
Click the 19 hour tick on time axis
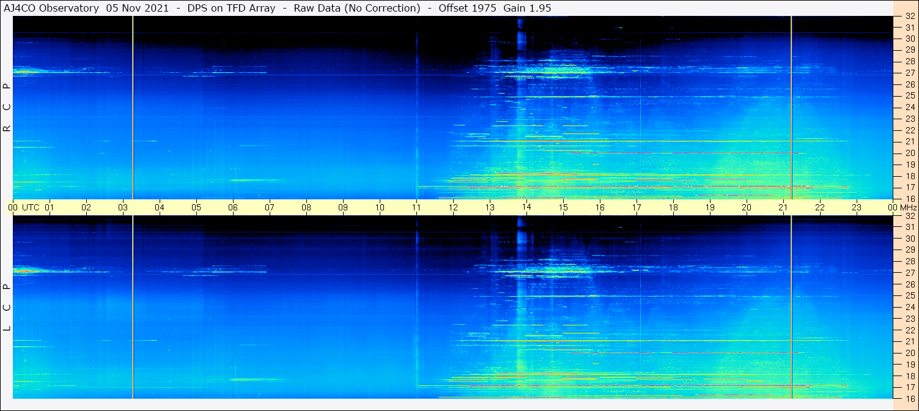[710, 207]
